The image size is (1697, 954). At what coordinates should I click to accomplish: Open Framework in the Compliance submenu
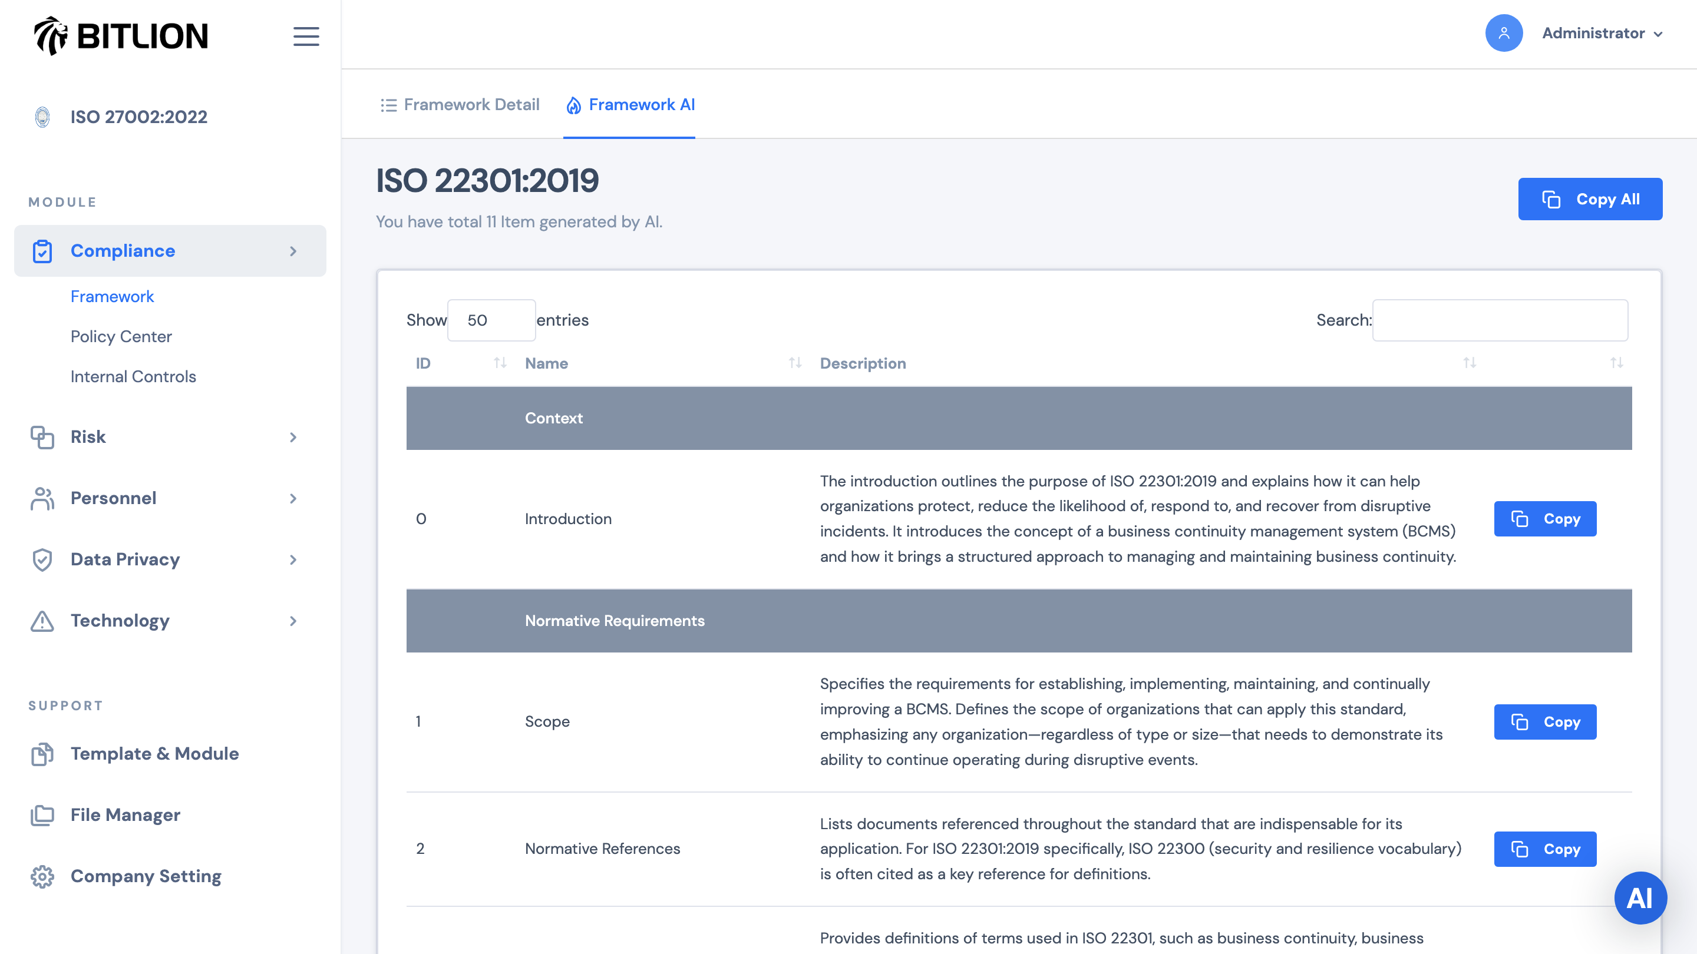(x=112, y=296)
